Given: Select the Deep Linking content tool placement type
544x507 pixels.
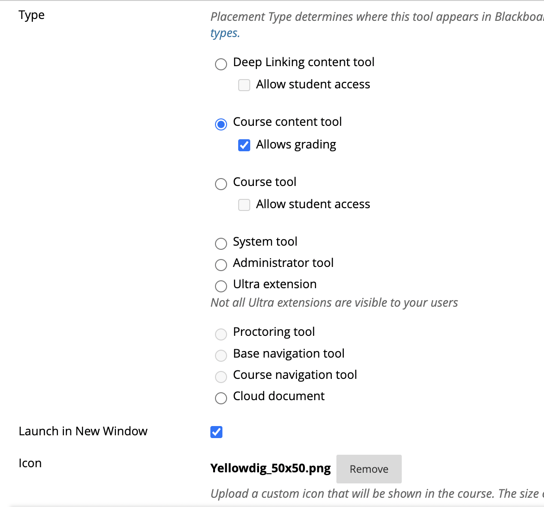Looking at the screenshot, I should (x=221, y=64).
